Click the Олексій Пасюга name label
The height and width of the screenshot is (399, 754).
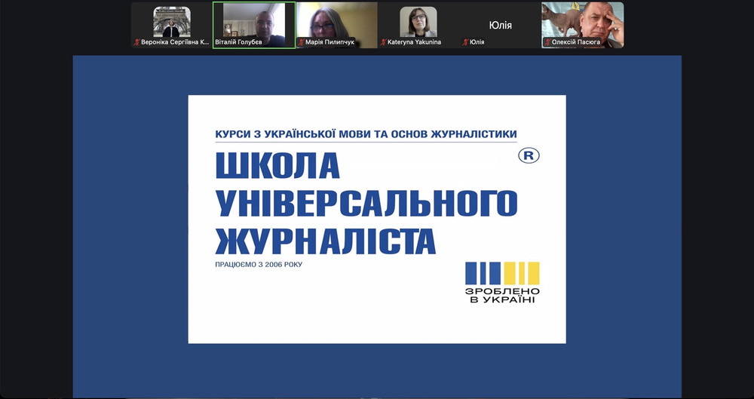tap(577, 42)
